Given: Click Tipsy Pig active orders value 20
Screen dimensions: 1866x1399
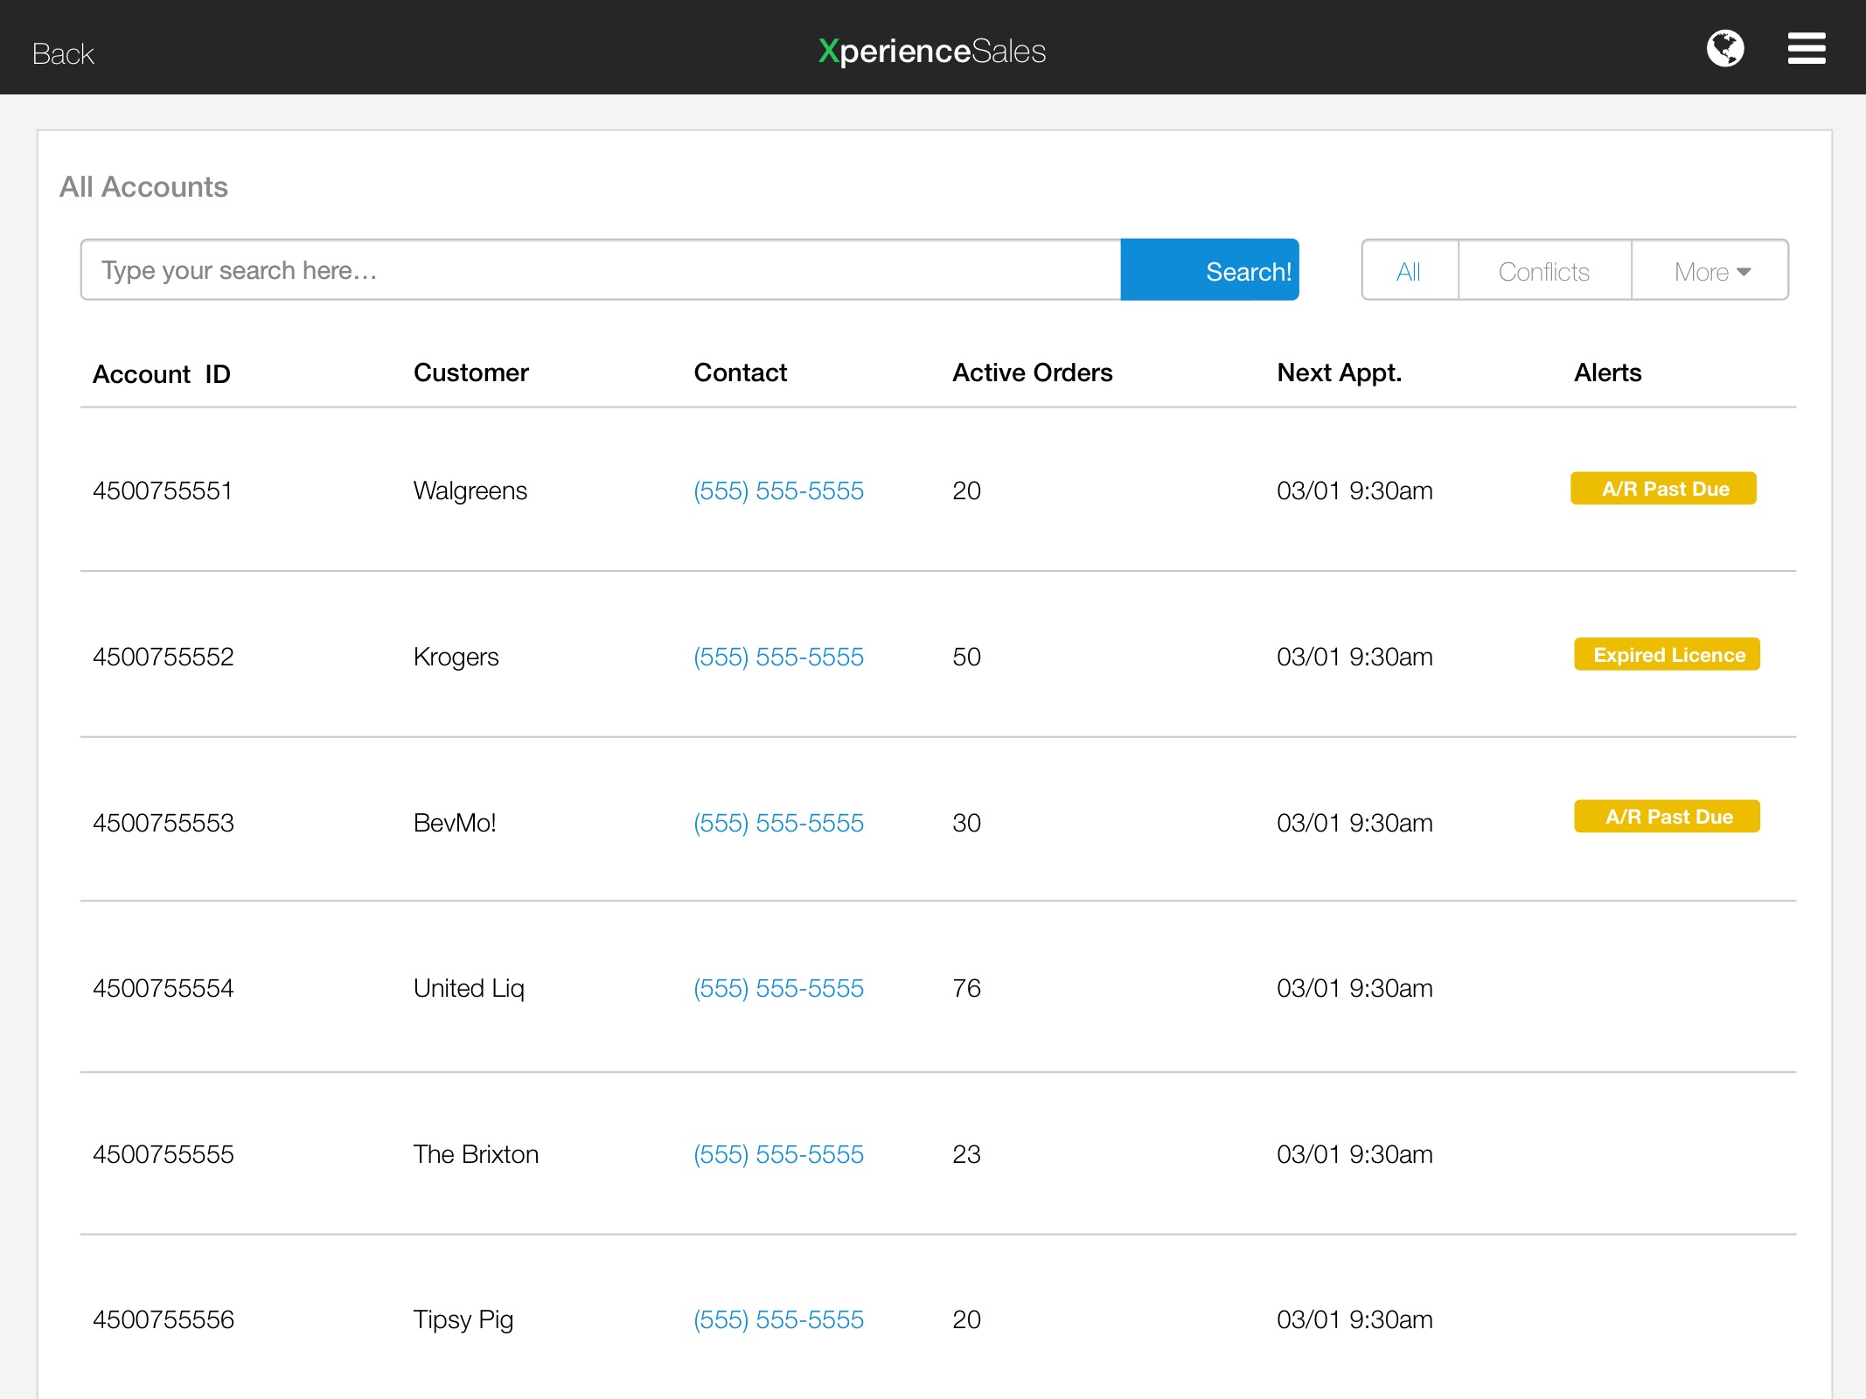Looking at the screenshot, I should 967,1319.
